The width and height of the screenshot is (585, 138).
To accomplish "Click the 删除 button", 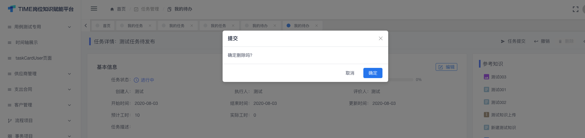I will coord(566,41).
